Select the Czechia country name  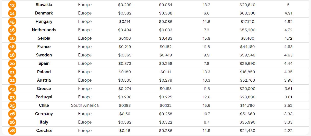(x=44, y=131)
